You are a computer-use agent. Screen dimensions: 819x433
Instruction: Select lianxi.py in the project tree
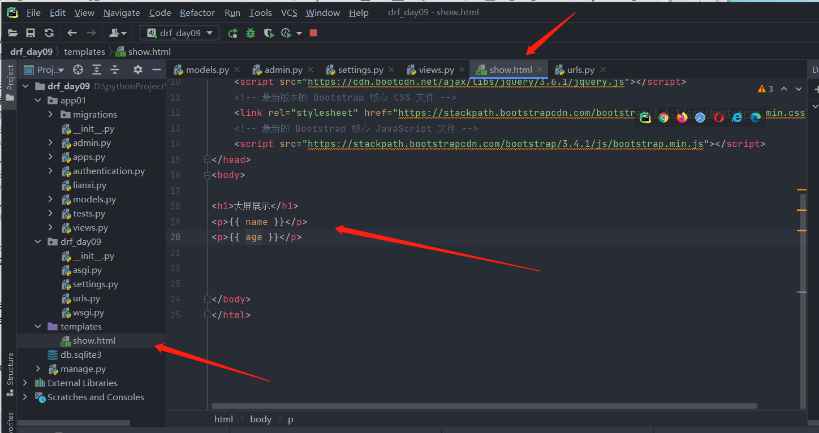coord(89,185)
